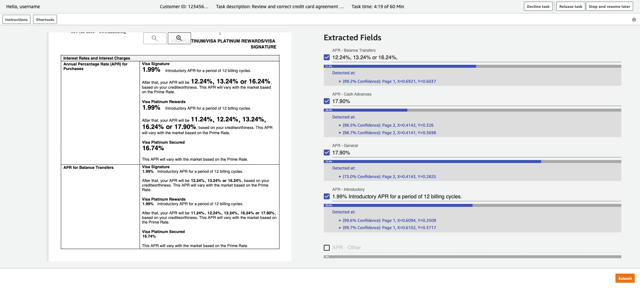Image resolution: width=640 pixels, height=288 pixels.
Task: Click 'Visa Signature' under Balance Transfers row
Action: [156, 167]
